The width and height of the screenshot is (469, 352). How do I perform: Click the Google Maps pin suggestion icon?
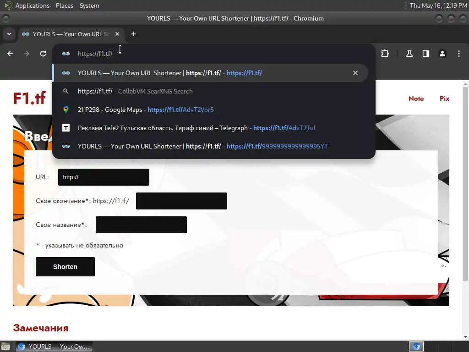66,110
